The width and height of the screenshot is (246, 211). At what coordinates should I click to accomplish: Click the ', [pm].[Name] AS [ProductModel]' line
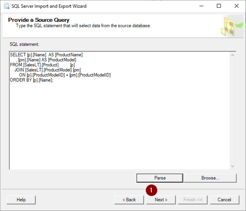point(46,60)
